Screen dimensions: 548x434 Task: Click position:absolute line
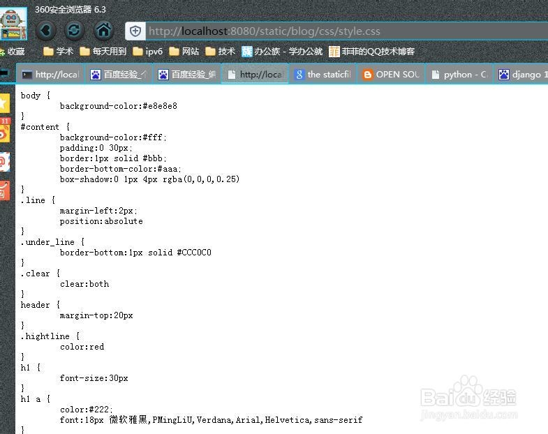101,221
